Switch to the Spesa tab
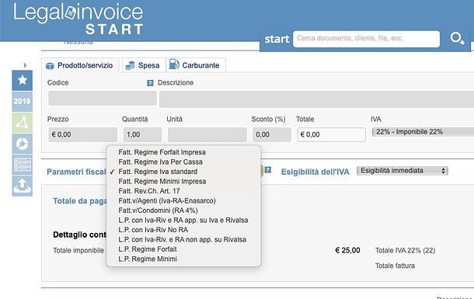The width and height of the screenshot is (474, 299). pos(144,65)
